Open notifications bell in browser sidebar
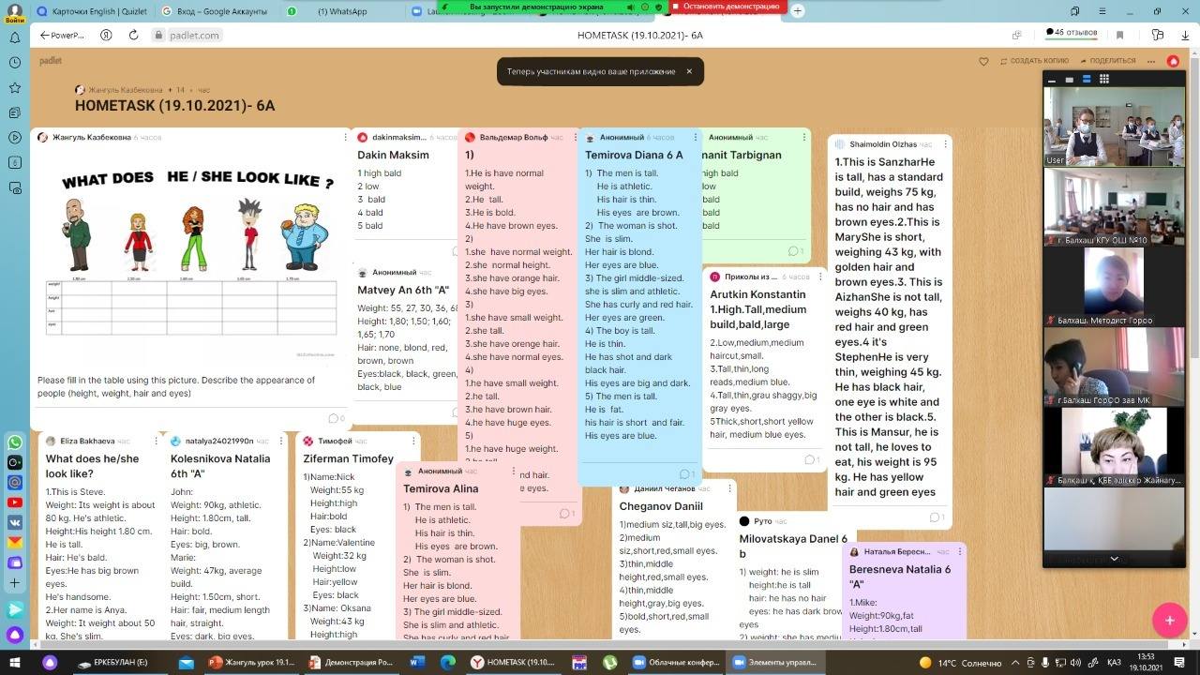The width and height of the screenshot is (1200, 675). 15,37
